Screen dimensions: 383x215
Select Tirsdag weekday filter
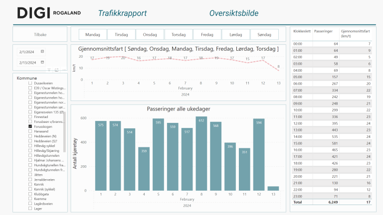point(121,34)
